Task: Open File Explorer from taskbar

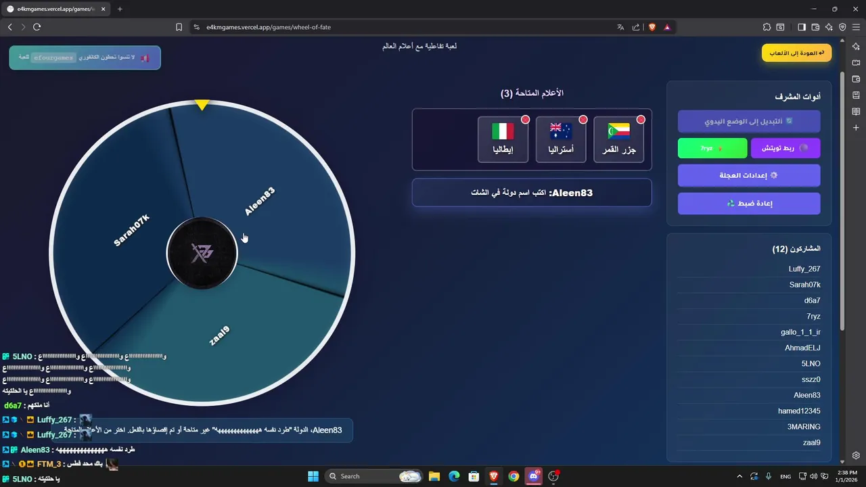Action: (x=434, y=476)
